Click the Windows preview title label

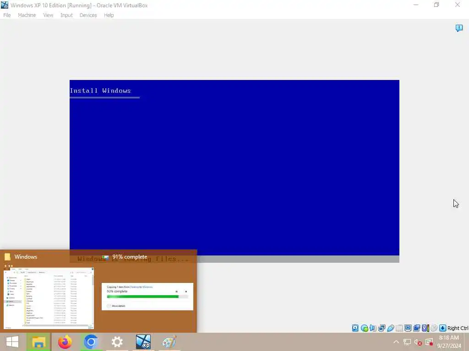click(26, 257)
